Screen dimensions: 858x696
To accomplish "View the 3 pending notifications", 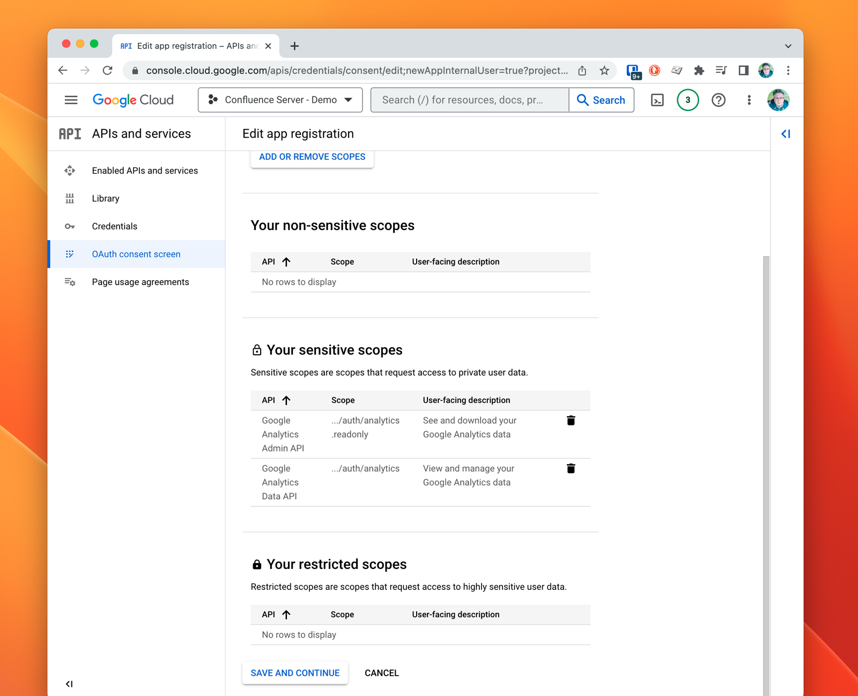I will (x=687, y=100).
